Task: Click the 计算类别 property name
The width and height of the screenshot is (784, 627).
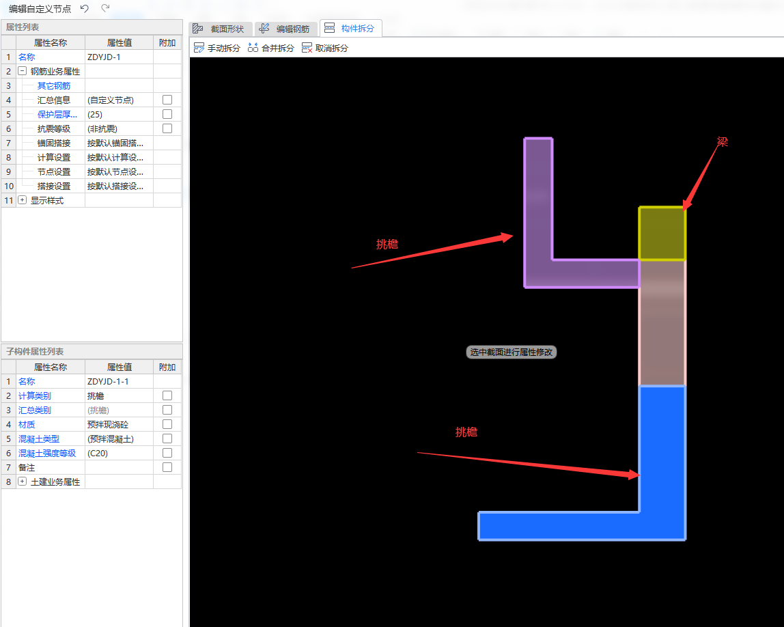Action: click(35, 396)
